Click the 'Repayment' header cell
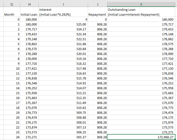This screenshot has width=177, height=140. pos(98,12)
